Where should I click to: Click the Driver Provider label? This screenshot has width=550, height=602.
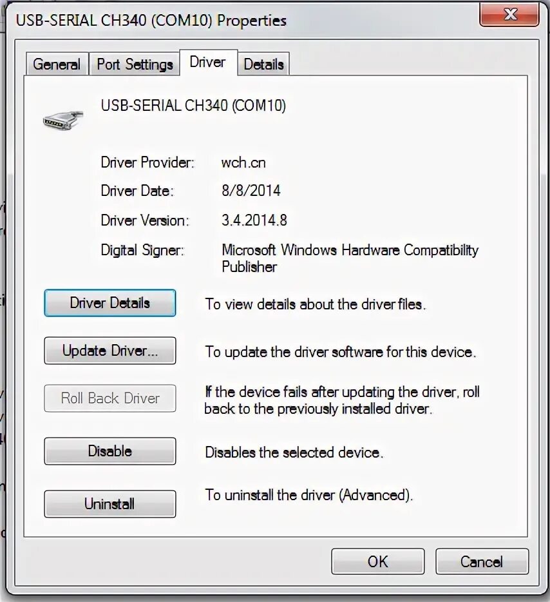[147, 162]
